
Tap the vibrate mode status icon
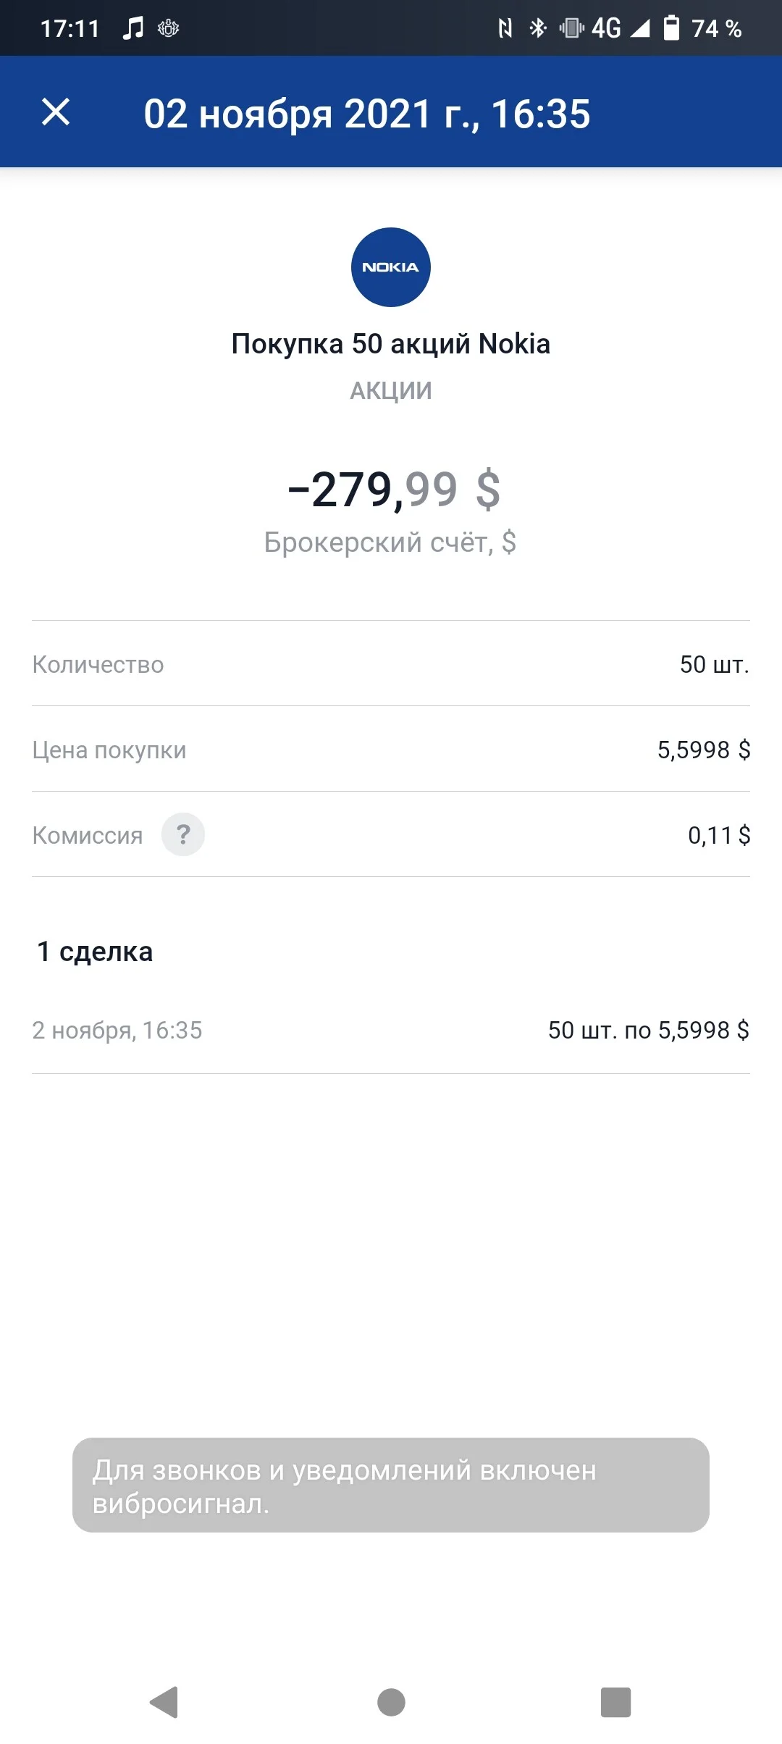pos(572,28)
